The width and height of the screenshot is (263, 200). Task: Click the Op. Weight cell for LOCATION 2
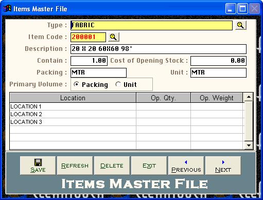coord(217,114)
